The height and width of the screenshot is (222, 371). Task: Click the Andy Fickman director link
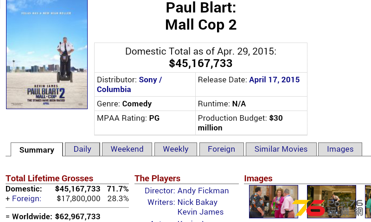pos(203,191)
